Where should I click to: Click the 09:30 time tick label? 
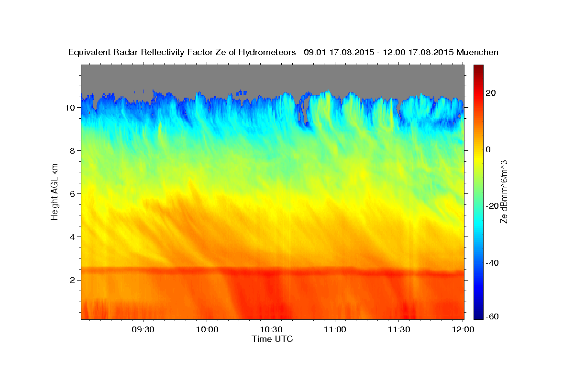(143, 330)
